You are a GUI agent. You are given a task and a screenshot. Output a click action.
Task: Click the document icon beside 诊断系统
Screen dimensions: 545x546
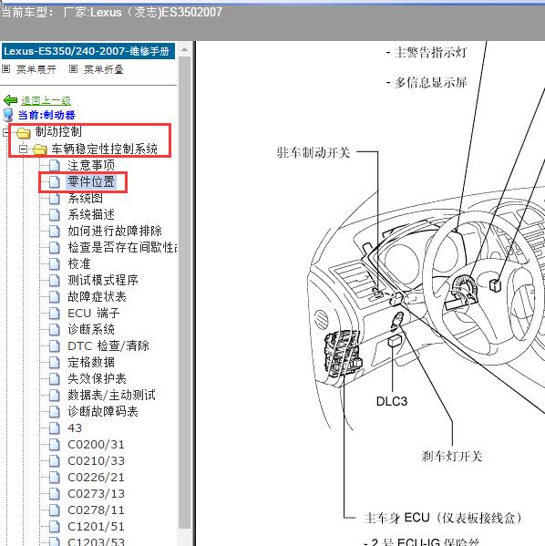click(55, 329)
